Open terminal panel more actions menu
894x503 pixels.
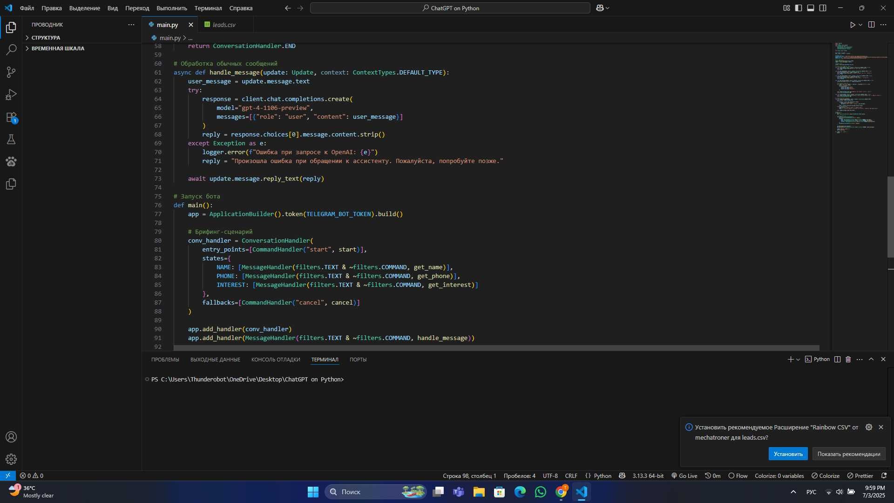point(860,359)
